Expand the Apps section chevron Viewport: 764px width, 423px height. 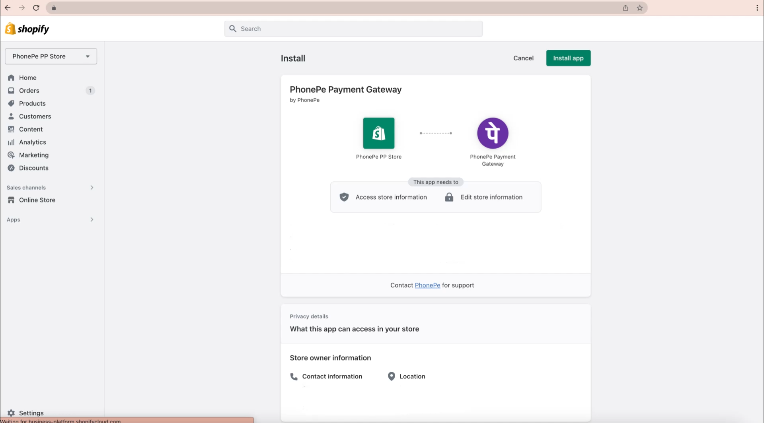[92, 219]
